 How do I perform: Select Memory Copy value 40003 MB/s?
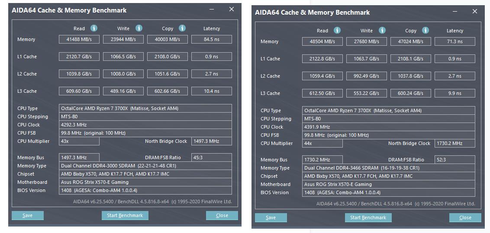[168, 39]
